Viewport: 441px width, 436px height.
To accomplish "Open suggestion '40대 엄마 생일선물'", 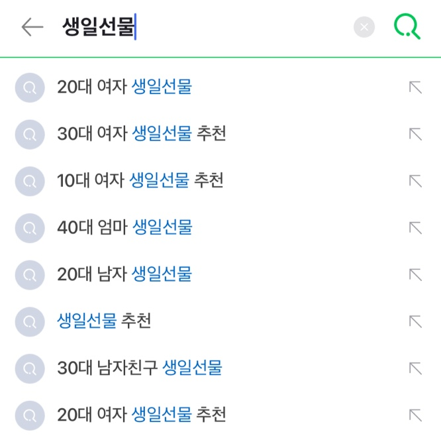I will pos(124,227).
